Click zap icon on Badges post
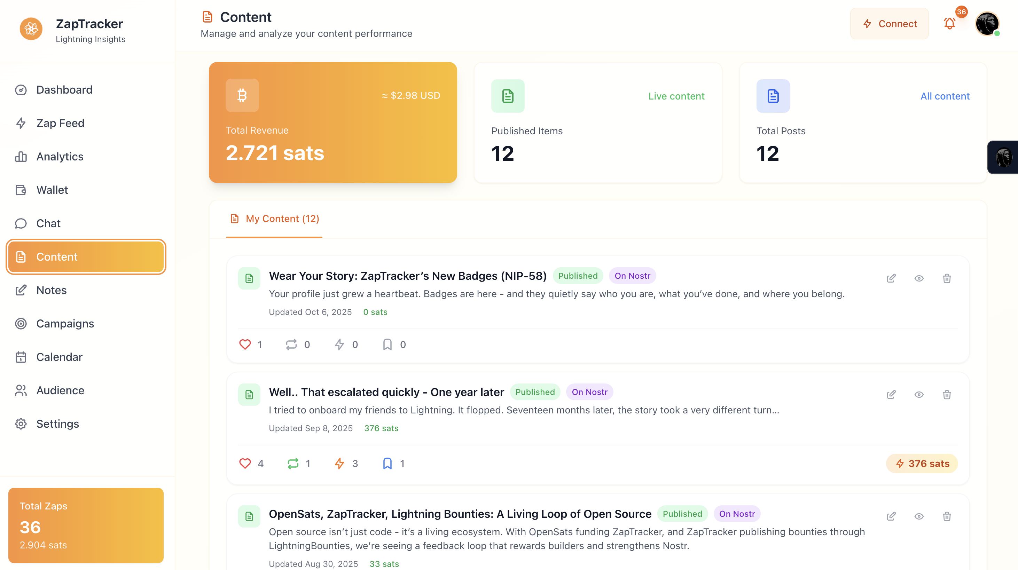The image size is (1018, 570). click(x=339, y=345)
